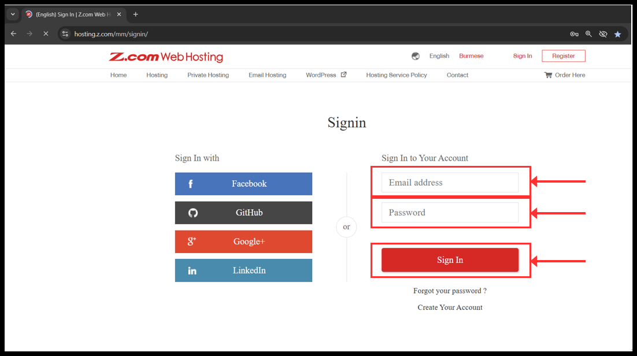The image size is (637, 356).
Task: Sign in with the Facebook button
Action: click(244, 184)
